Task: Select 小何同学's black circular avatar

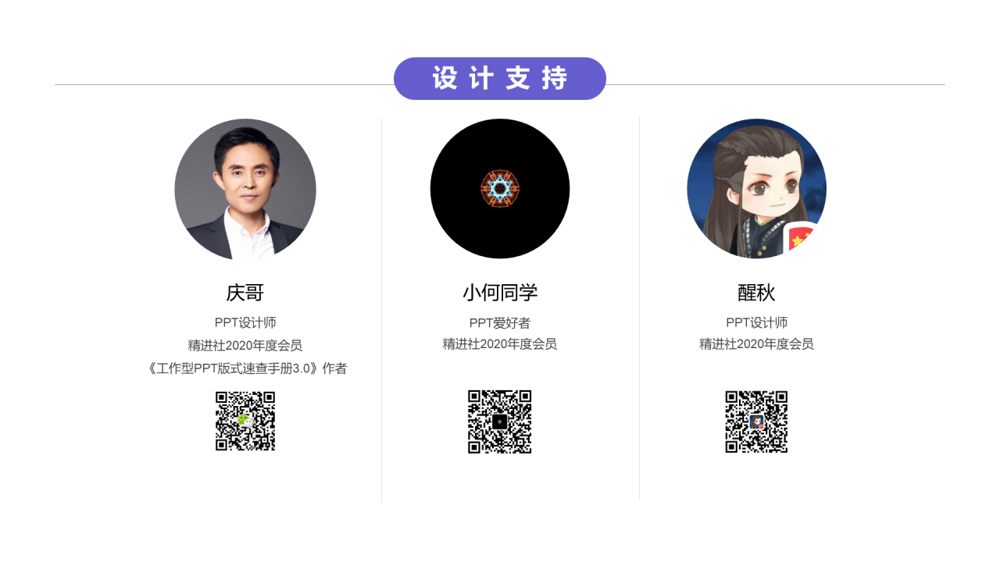Action: pos(500,189)
